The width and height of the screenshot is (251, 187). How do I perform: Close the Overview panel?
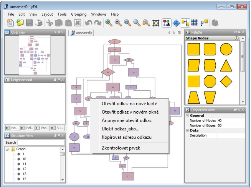(63, 32)
